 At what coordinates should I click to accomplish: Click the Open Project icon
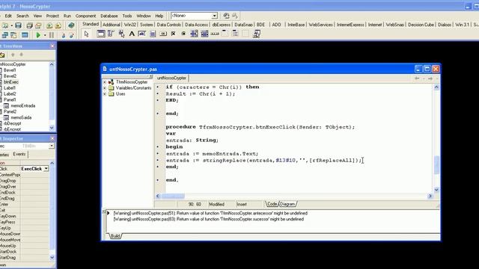[38, 25]
